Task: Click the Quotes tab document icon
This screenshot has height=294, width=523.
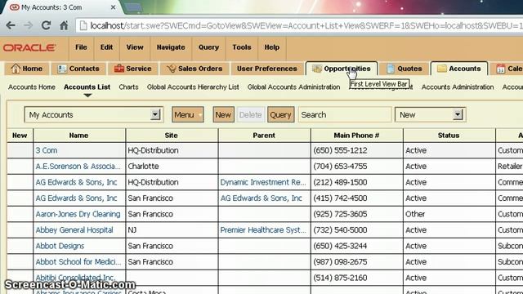Action: pyautogui.click(x=391, y=69)
